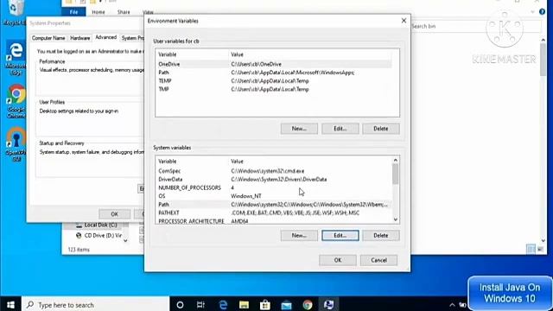
Task: Select the OneDrive user variable
Action: click(x=274, y=64)
